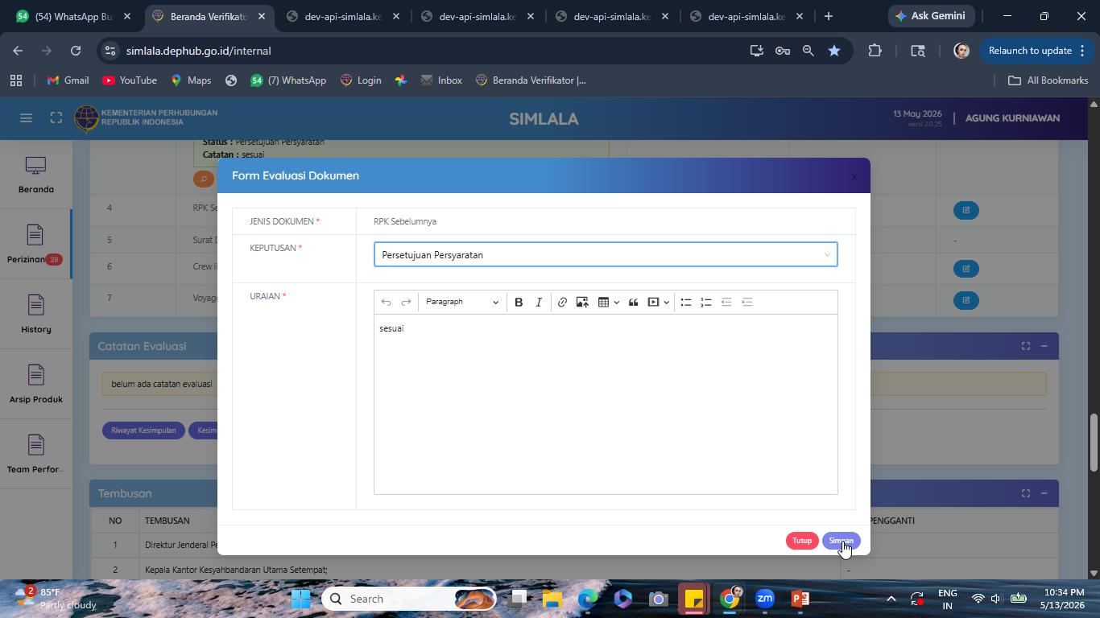
Task: Insert a link in the editor toolbar
Action: (x=562, y=302)
